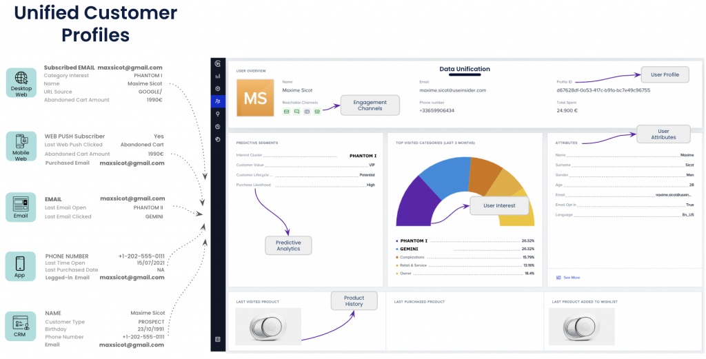Viewport: 706px width, 359px height.
Task: Click the App phone source icon
Action: tap(21, 265)
